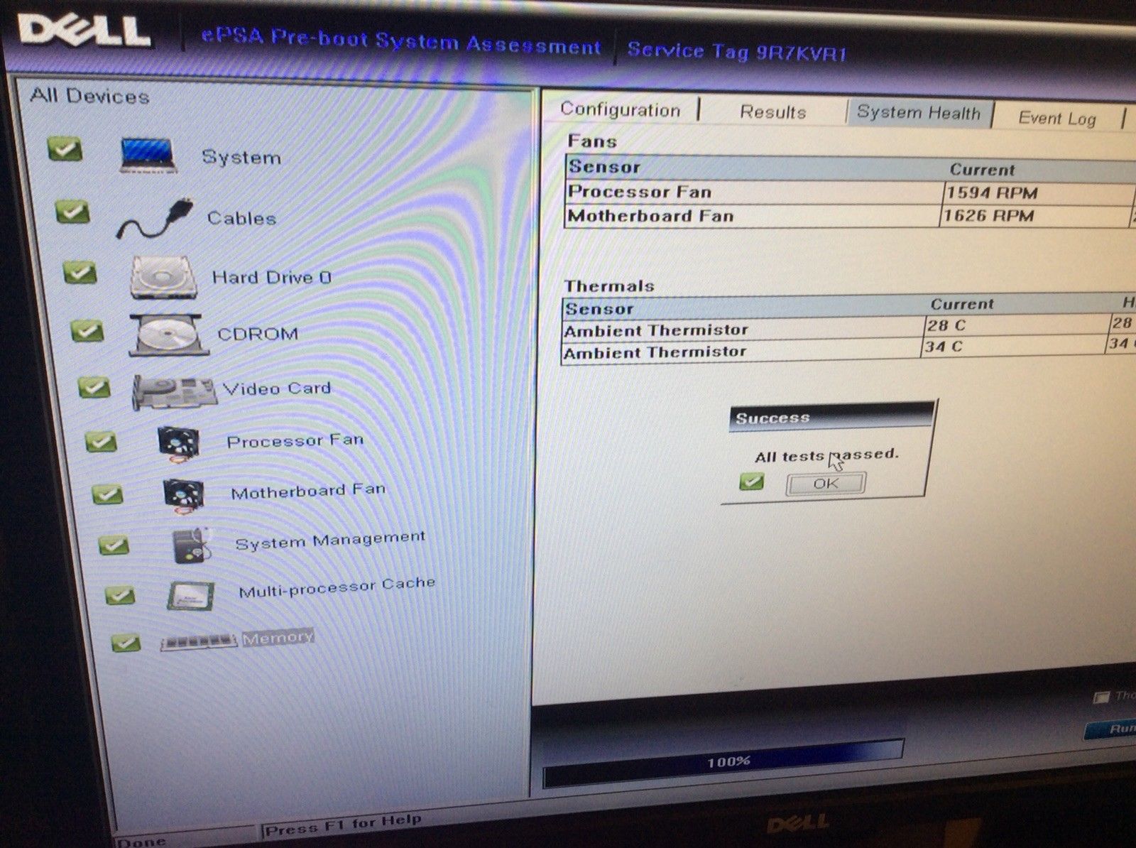The image size is (1136, 848).
Task: Select Hard Drive 0 label
Action: (x=272, y=276)
